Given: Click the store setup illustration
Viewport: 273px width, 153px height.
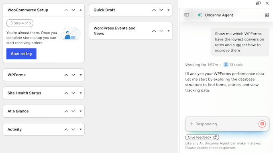Looking at the screenshot, I should pyautogui.click(x=69, y=33).
